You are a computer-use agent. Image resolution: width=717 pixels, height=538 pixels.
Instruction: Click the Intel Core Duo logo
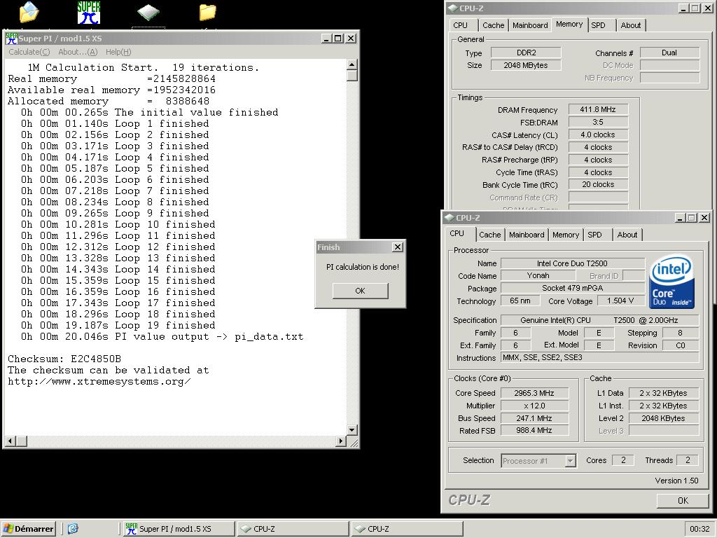pyautogui.click(x=671, y=281)
